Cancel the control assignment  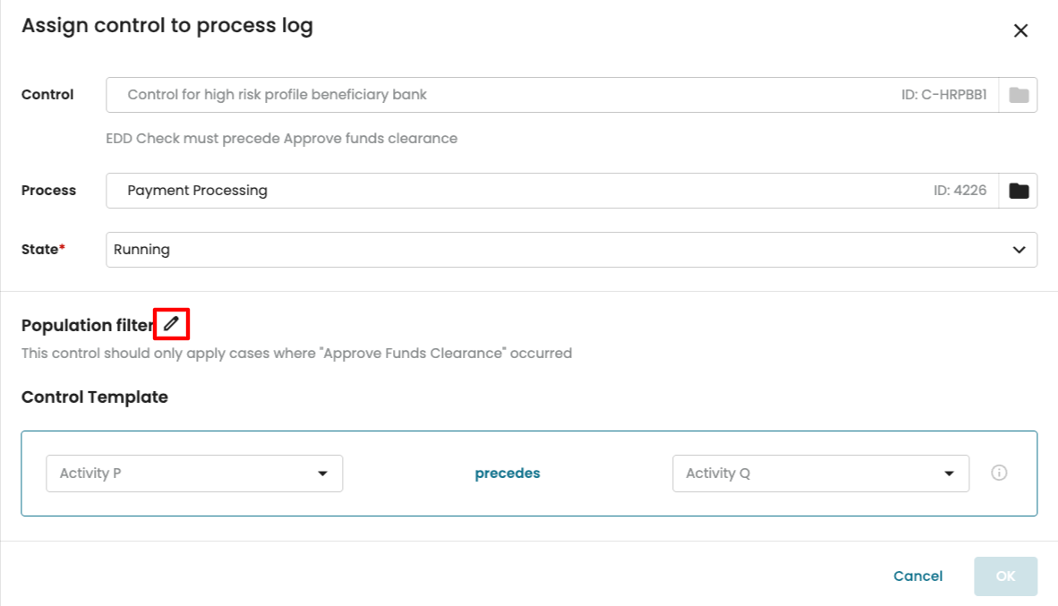tap(917, 576)
